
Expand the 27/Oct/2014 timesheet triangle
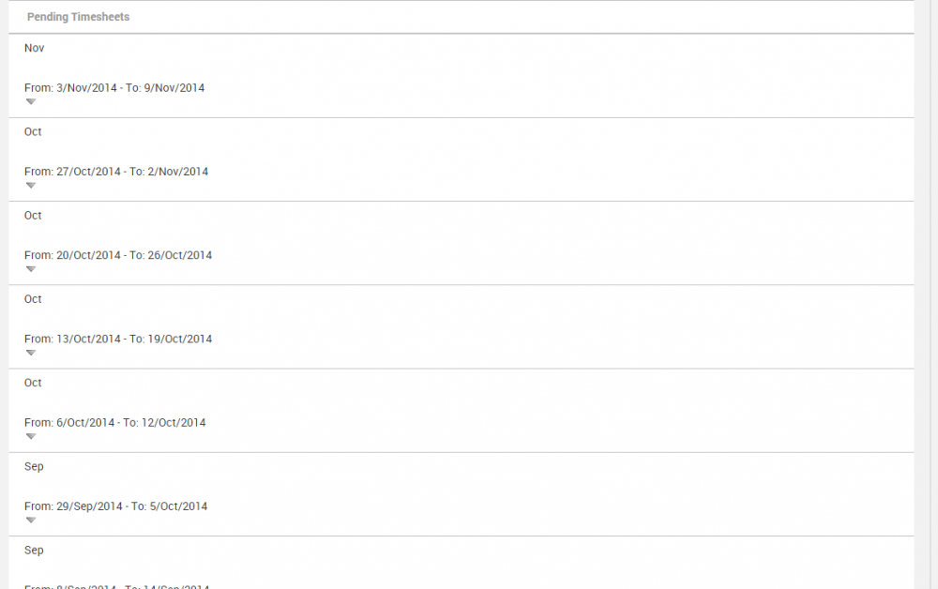31,185
